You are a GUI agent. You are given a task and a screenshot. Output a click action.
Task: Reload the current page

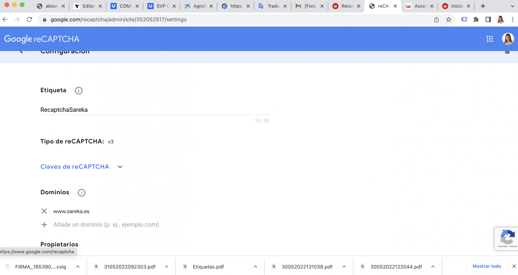click(30, 19)
